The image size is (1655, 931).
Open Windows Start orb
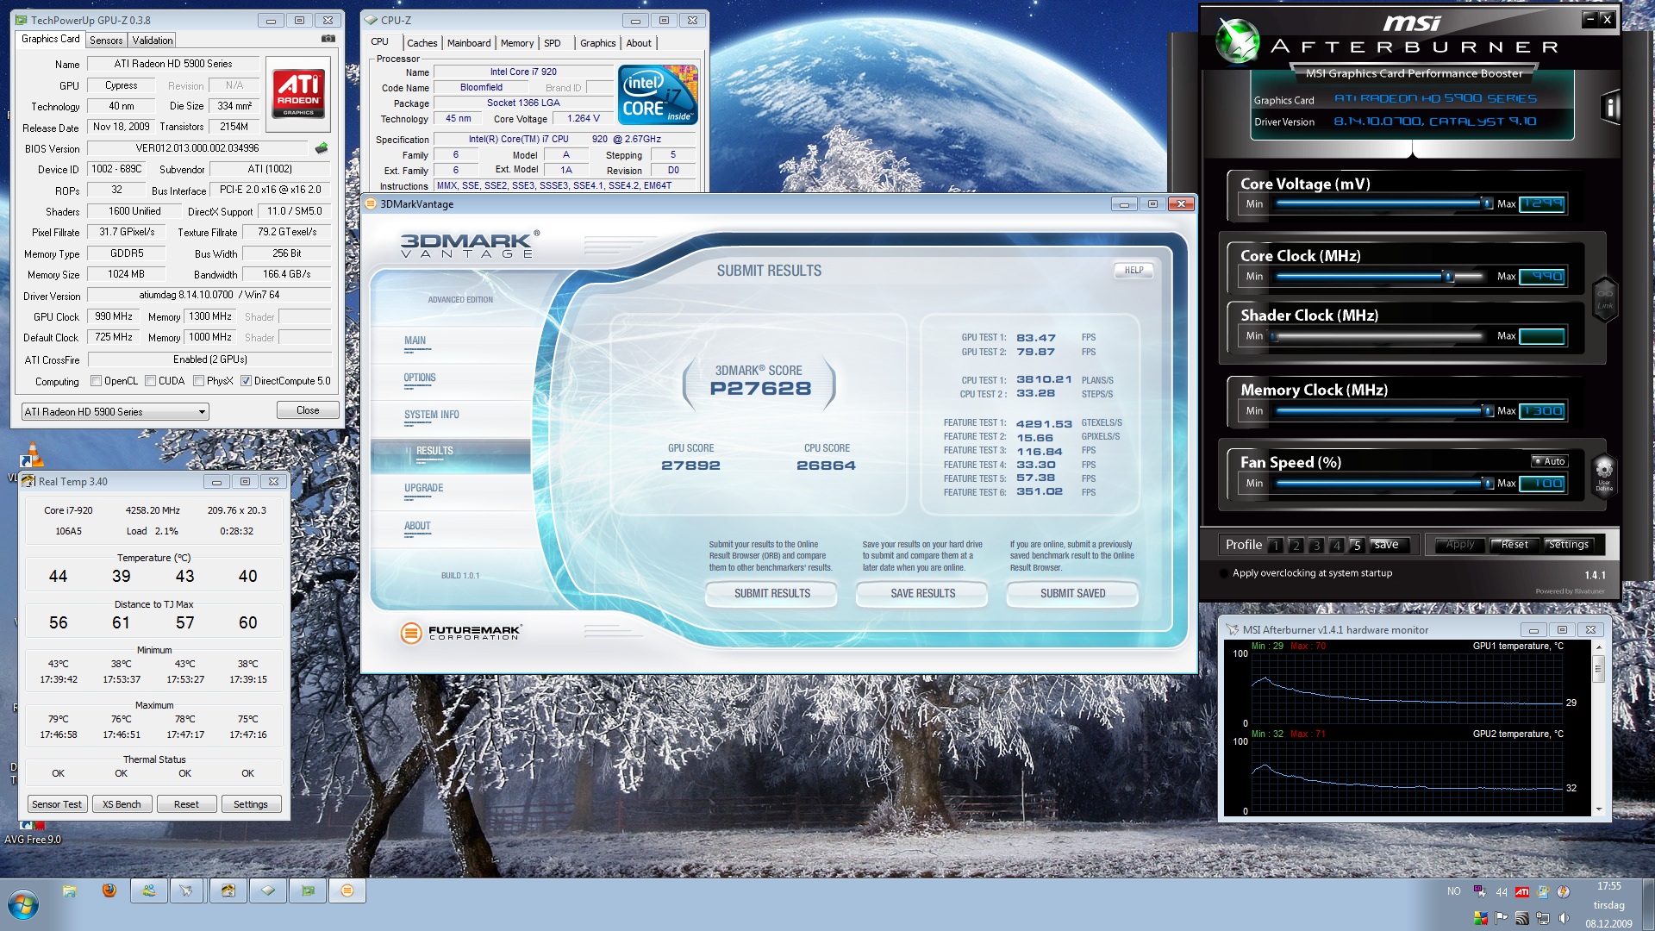tap(23, 906)
